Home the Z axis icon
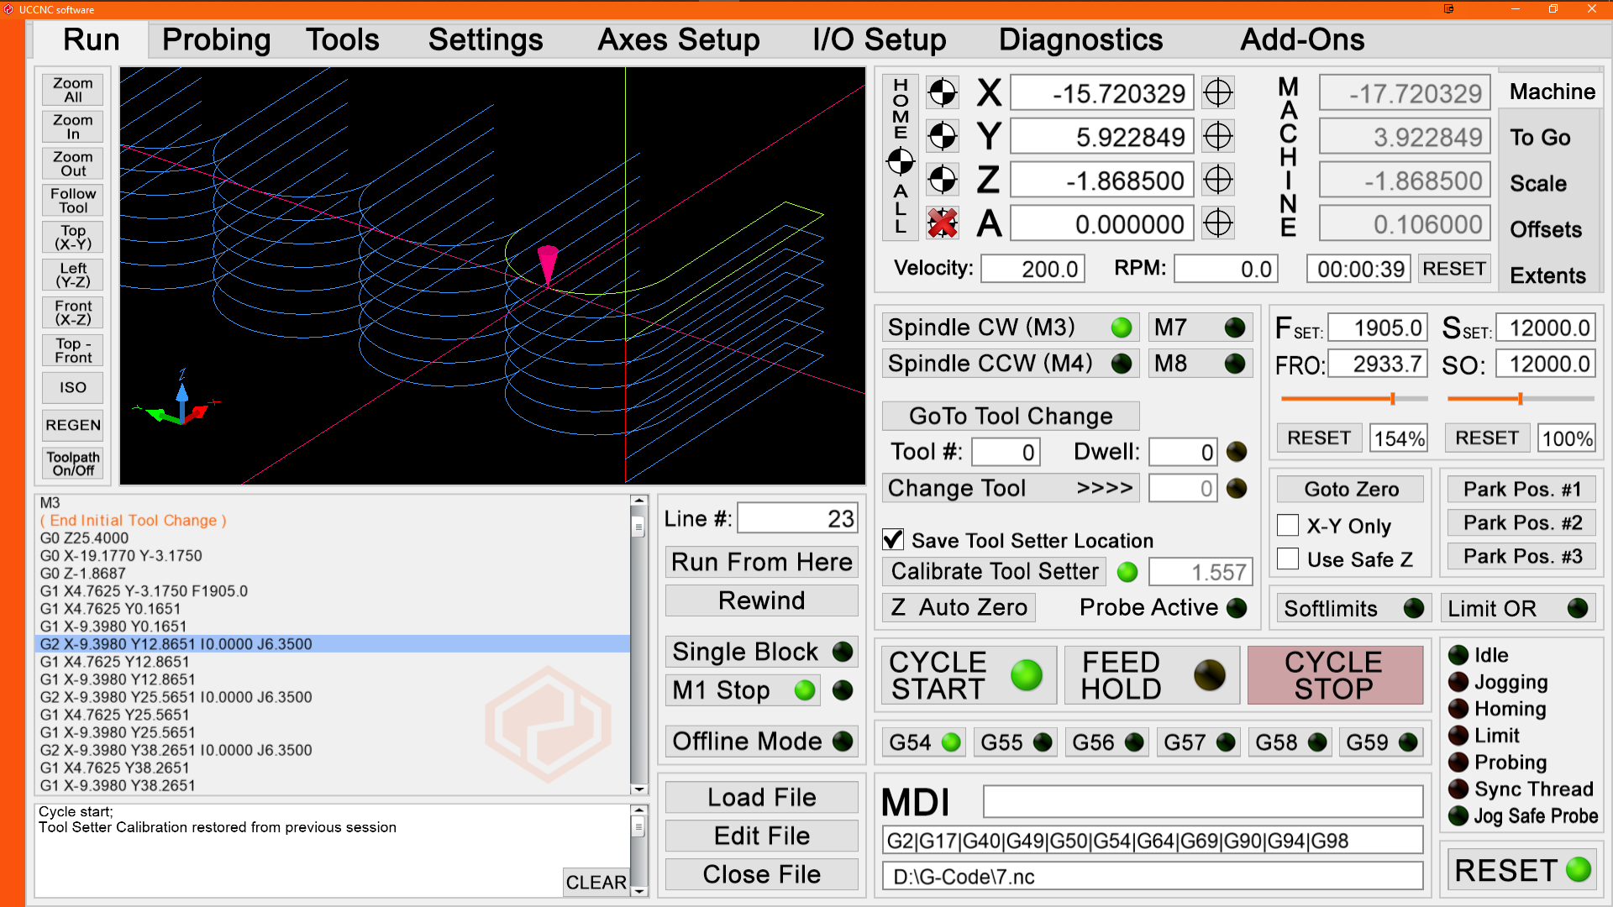This screenshot has height=907, width=1613. tap(942, 180)
